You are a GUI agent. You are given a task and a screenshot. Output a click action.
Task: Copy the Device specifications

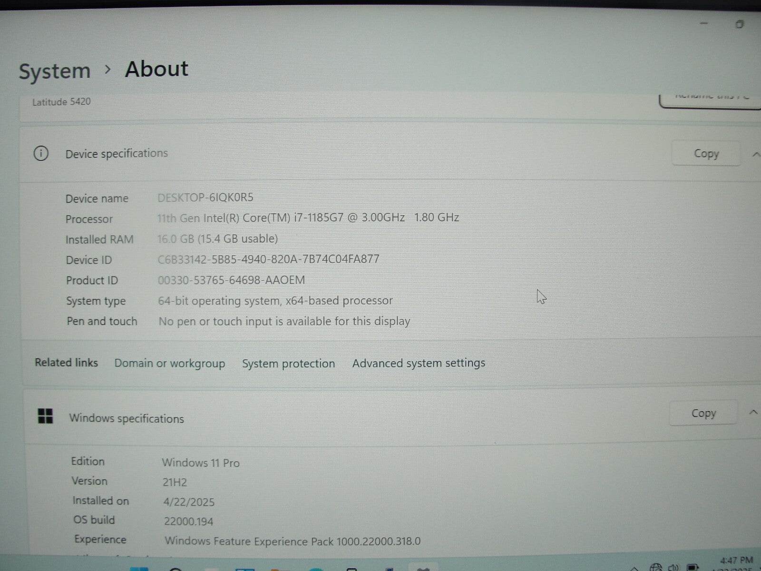tap(705, 153)
